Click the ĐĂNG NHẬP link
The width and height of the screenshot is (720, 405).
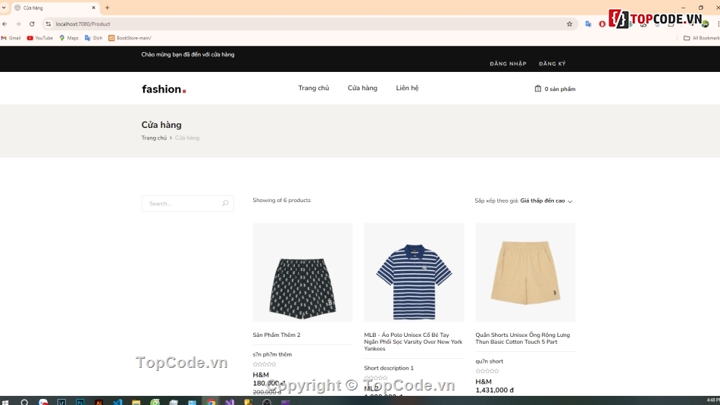point(508,64)
